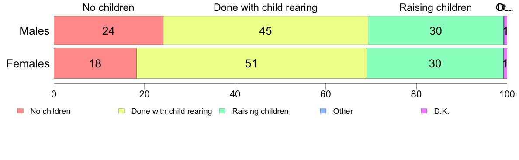Click the Raising children header above bars
Viewport: 519px width, 160px height.
pyautogui.click(x=436, y=7)
